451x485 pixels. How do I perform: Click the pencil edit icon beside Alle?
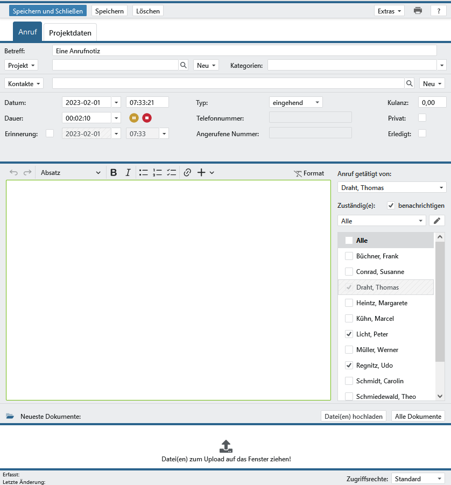pos(437,221)
